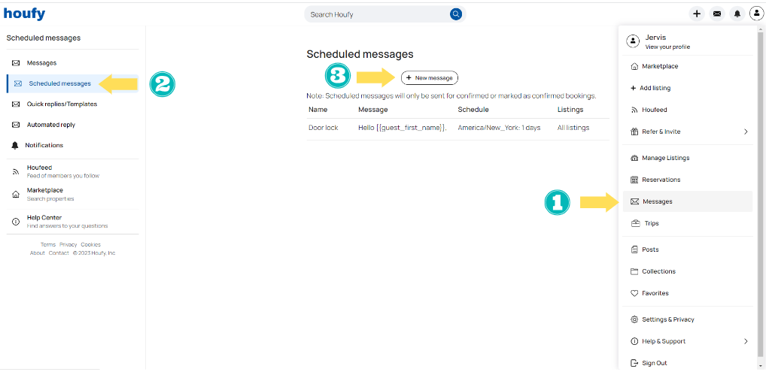Click the All listings cell

coord(573,128)
